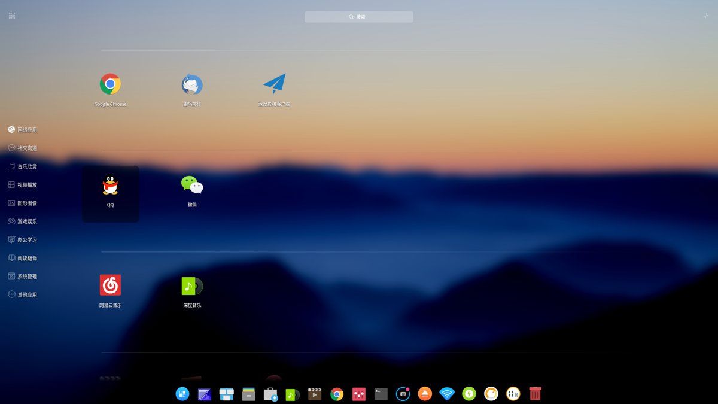This screenshot has height=404, width=718.
Task: Switch launcher to window mode icon top-right
Action: [x=706, y=16]
